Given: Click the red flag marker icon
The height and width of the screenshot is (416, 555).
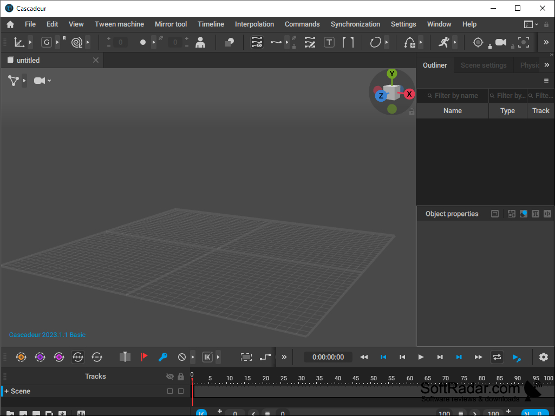Looking at the screenshot, I should [x=144, y=357].
